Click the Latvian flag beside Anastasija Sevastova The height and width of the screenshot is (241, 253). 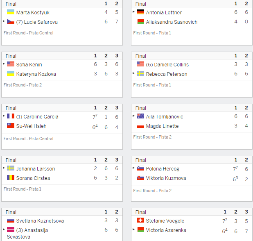tap(11, 230)
